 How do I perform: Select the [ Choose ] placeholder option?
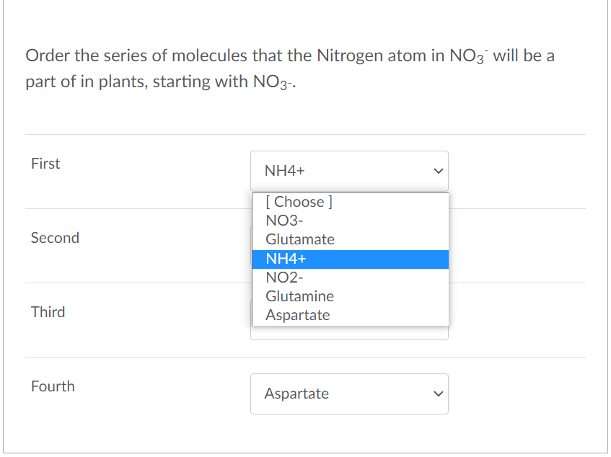point(298,202)
